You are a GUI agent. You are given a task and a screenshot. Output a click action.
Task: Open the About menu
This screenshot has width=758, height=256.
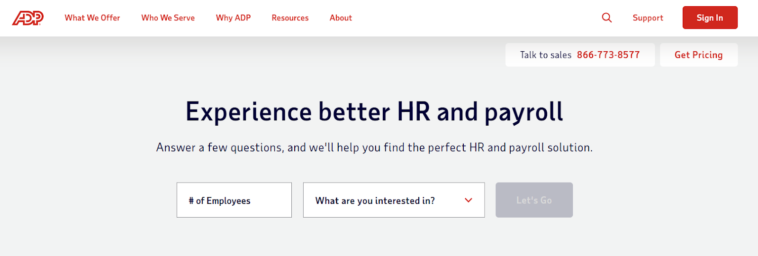click(341, 18)
